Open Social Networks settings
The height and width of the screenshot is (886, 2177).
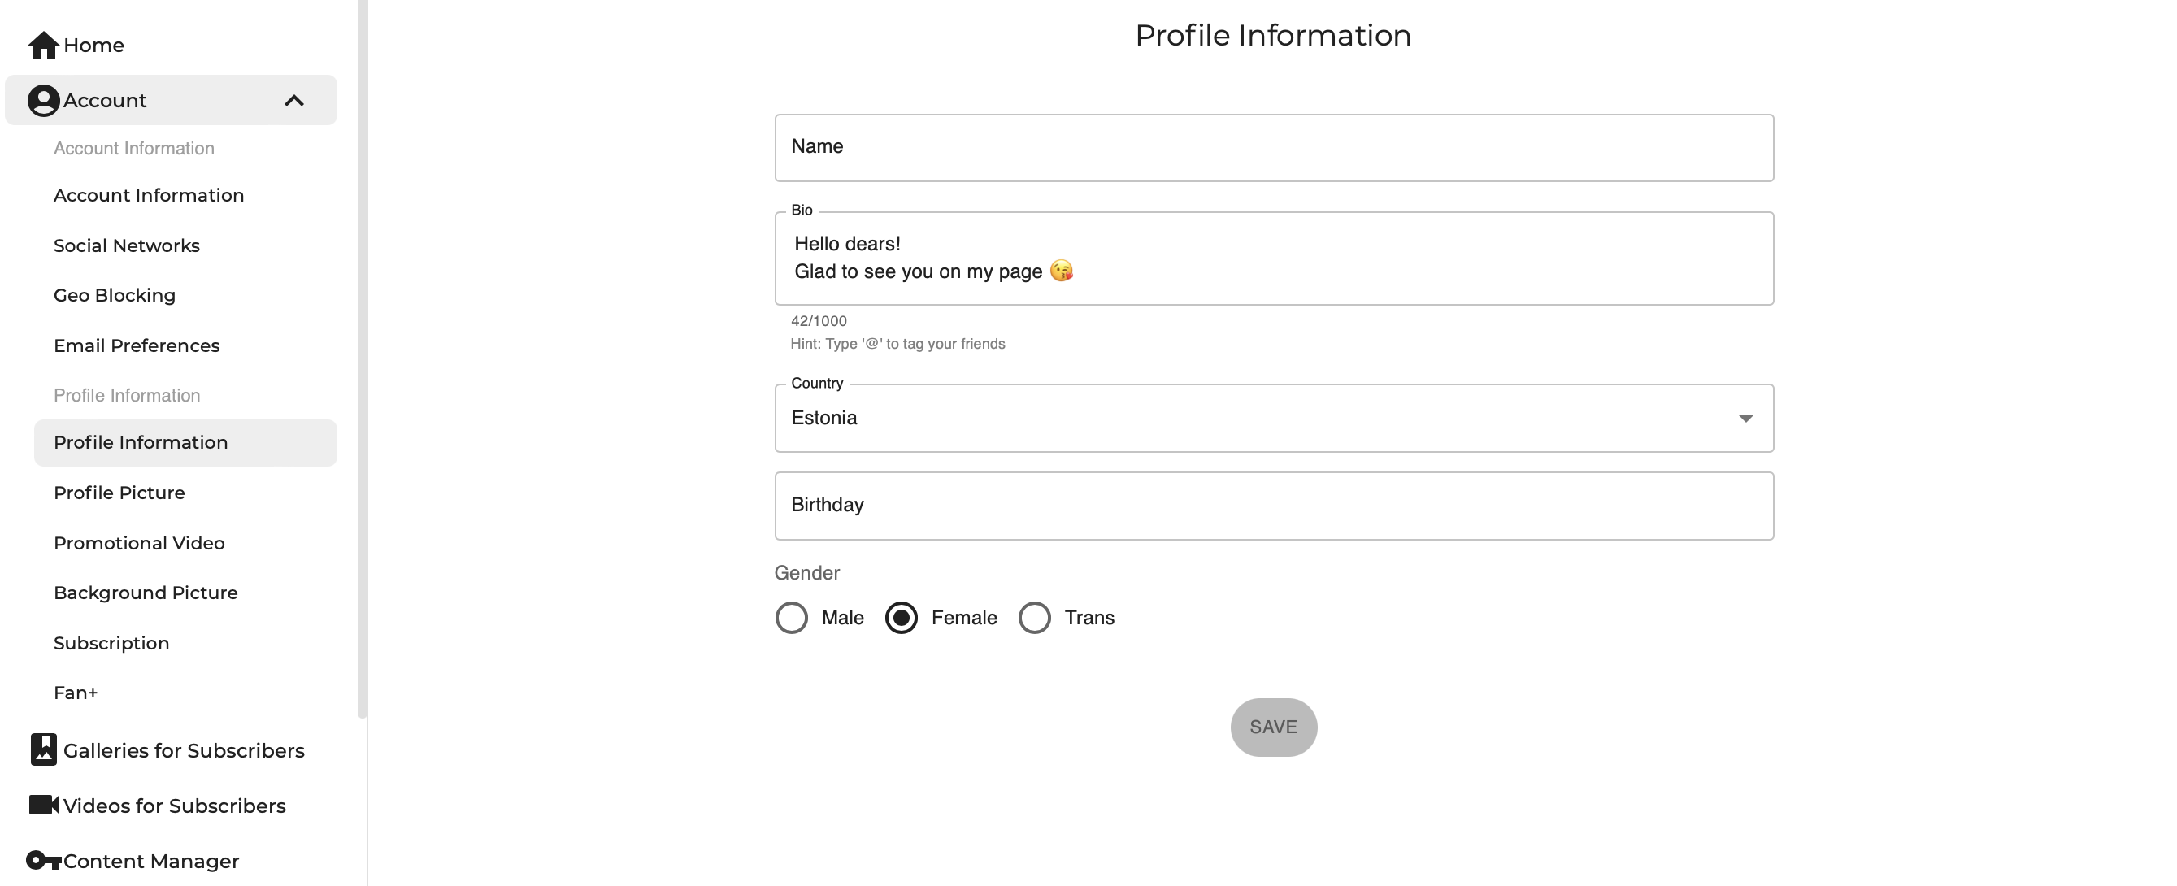click(x=127, y=246)
